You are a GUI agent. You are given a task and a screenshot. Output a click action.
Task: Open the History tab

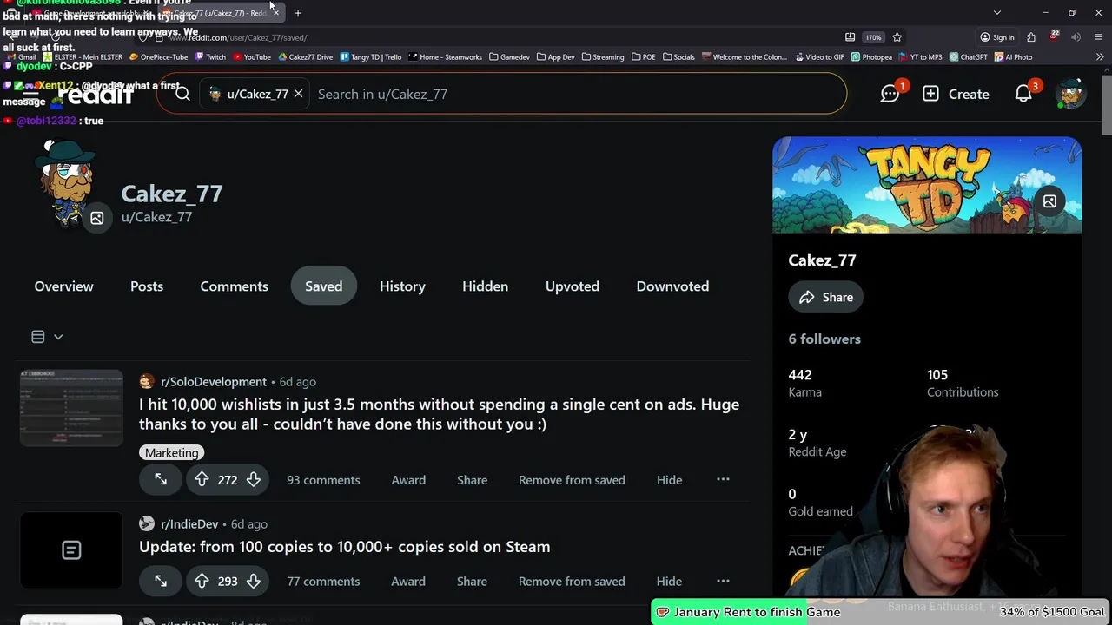click(x=402, y=286)
